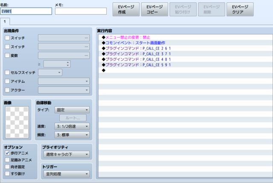The image size is (273, 183).
Task: Click the EVページ作成 button
Action: click(126, 9)
